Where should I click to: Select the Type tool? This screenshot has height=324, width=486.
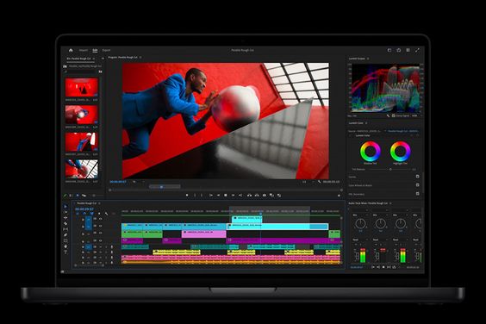[65, 252]
